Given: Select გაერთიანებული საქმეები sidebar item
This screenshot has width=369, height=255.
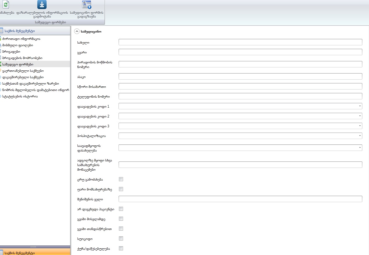Looking at the screenshot, I should click(23, 71).
